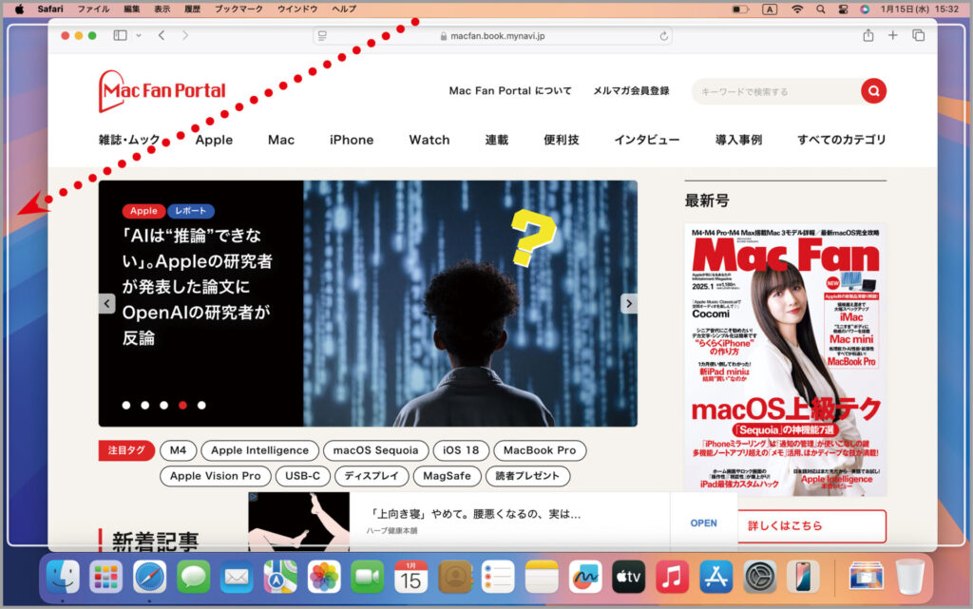The width and height of the screenshot is (973, 609).
Task: Open the App Store from the Dock
Action: pyautogui.click(x=715, y=578)
